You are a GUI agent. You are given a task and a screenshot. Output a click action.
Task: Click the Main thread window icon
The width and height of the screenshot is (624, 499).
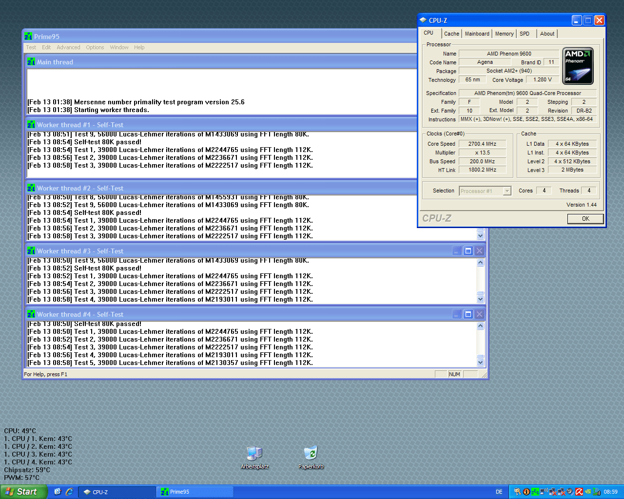click(31, 62)
